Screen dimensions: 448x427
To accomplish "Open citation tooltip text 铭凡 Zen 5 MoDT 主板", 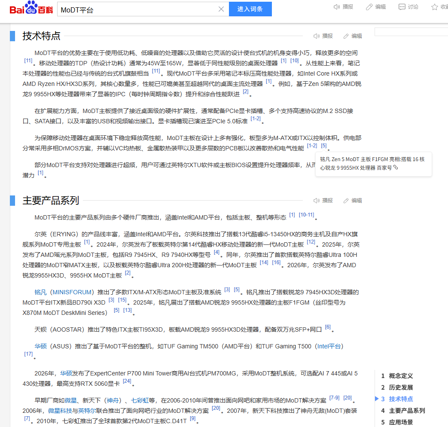I will click(372, 164).
